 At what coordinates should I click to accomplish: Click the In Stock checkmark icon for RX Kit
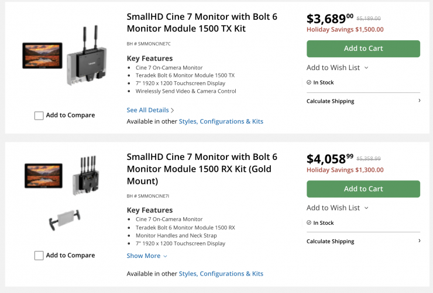(x=309, y=222)
